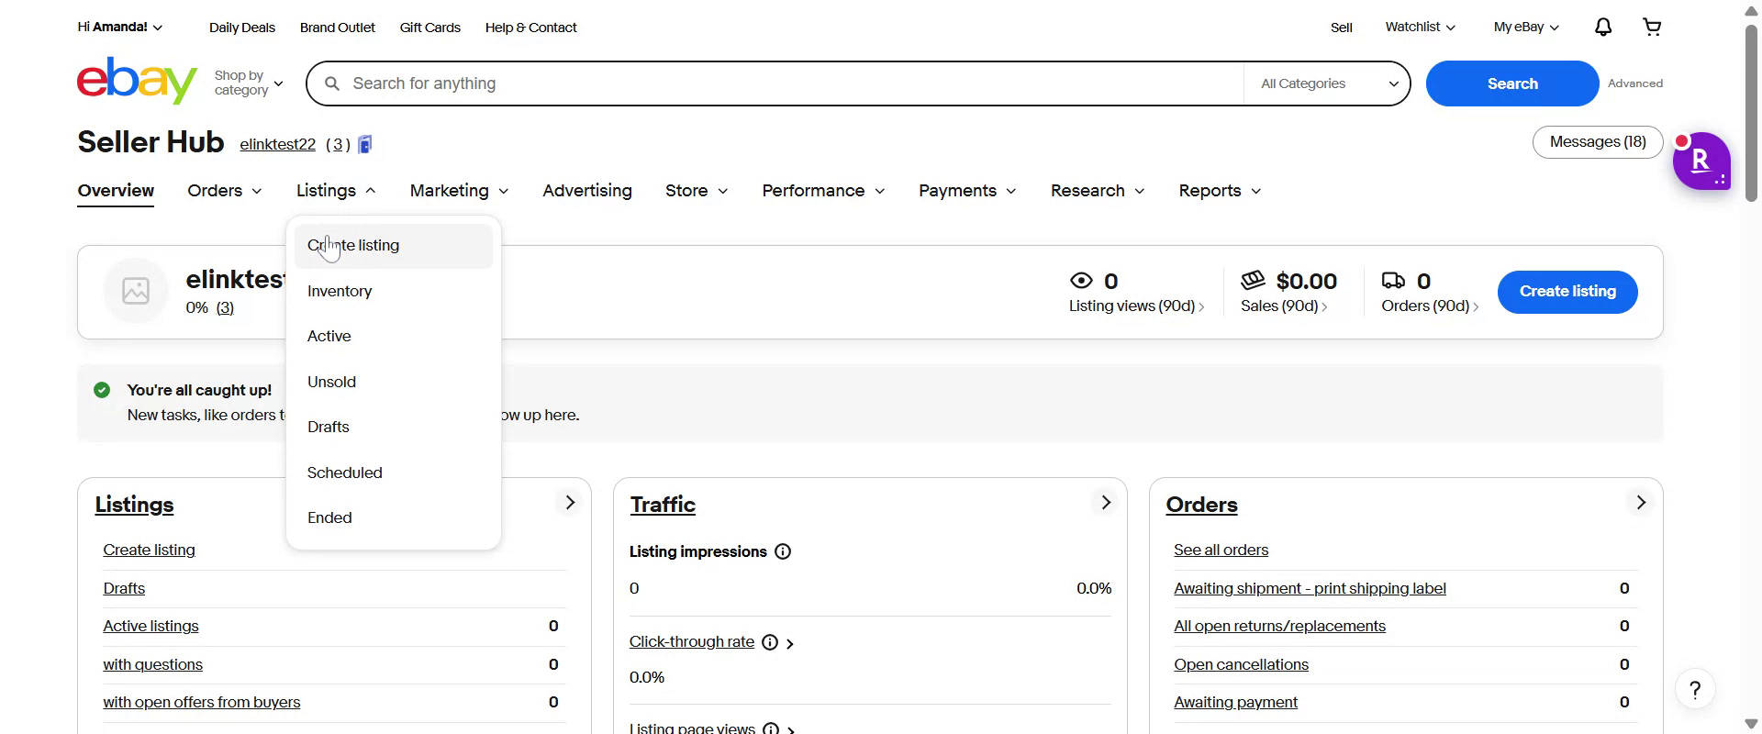Open the Performance menu
1762x734 pixels.
tap(823, 191)
